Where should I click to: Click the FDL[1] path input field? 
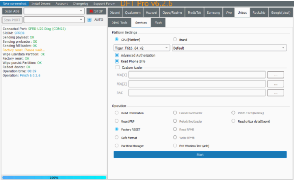[x=197, y=75]
